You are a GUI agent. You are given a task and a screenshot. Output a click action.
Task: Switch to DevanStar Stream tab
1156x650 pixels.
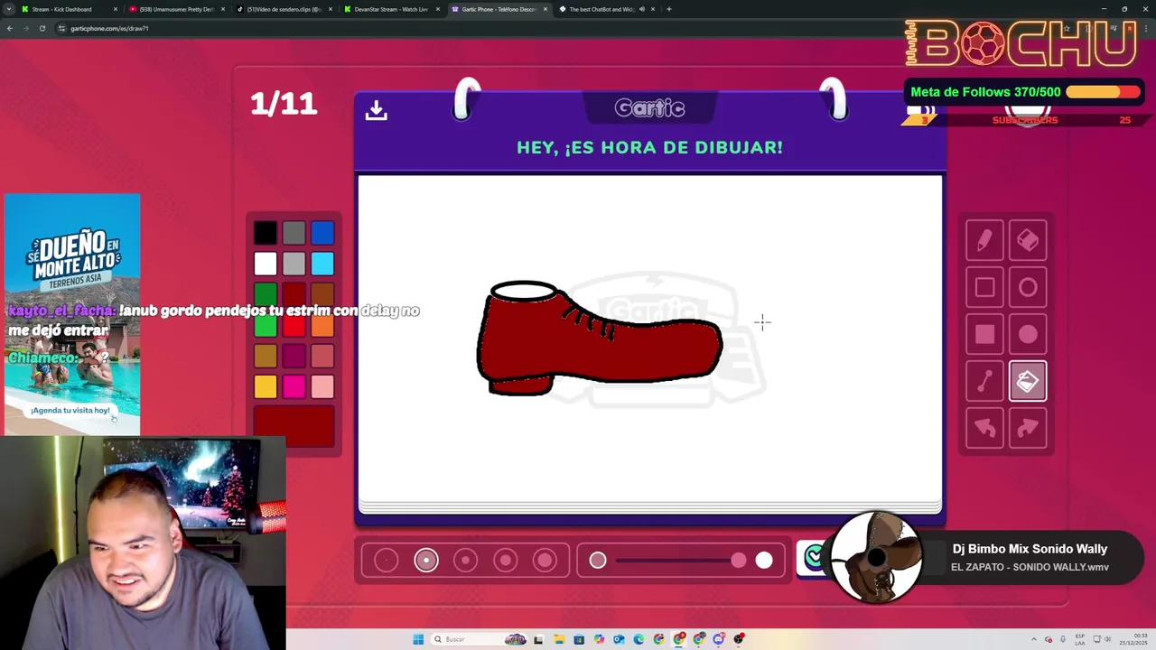[391, 9]
